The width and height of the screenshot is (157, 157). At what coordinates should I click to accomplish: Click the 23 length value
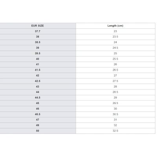pos(115,31)
